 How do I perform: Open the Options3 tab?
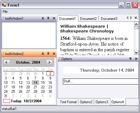(x=102, y=102)
